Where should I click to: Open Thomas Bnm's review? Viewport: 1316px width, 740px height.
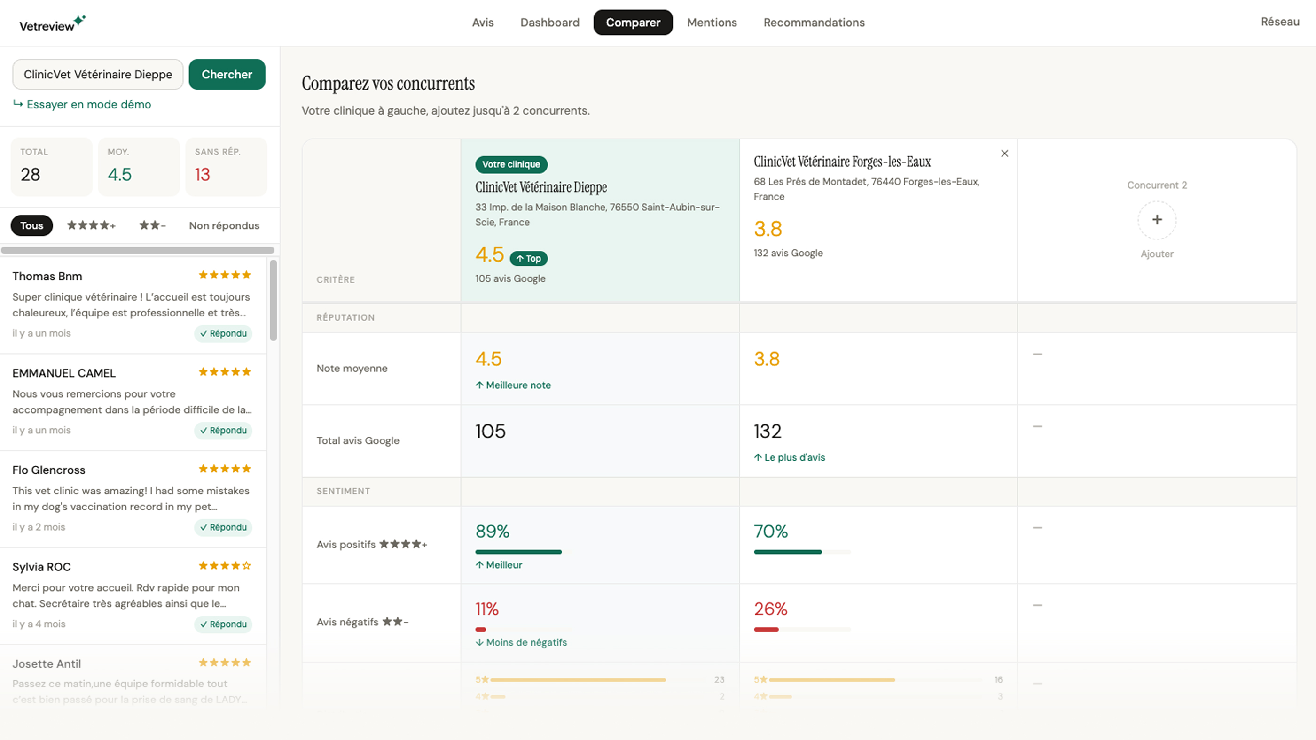point(133,305)
